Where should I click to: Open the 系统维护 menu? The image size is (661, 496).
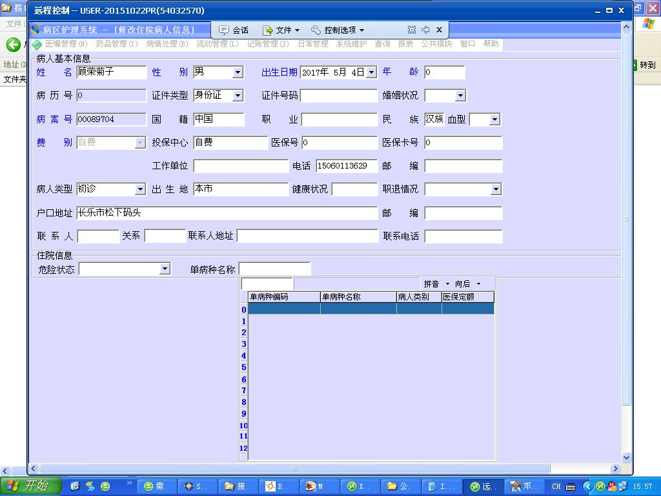(x=352, y=44)
